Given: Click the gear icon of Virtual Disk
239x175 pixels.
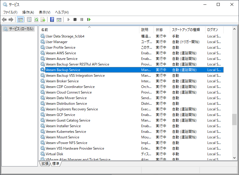Looking at the screenshot, I should [42, 154].
